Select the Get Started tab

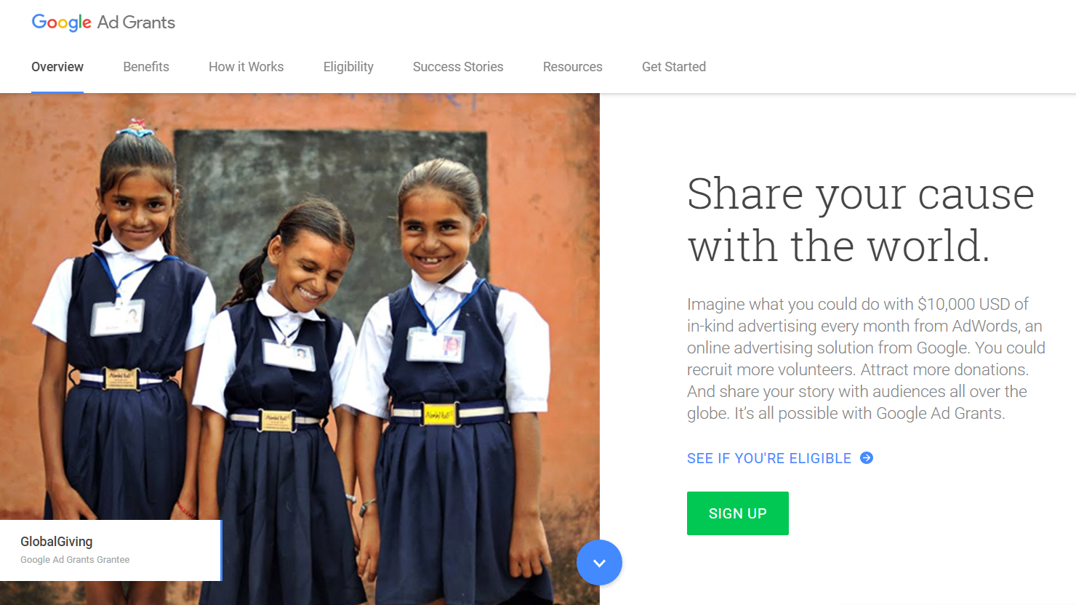[x=674, y=67]
